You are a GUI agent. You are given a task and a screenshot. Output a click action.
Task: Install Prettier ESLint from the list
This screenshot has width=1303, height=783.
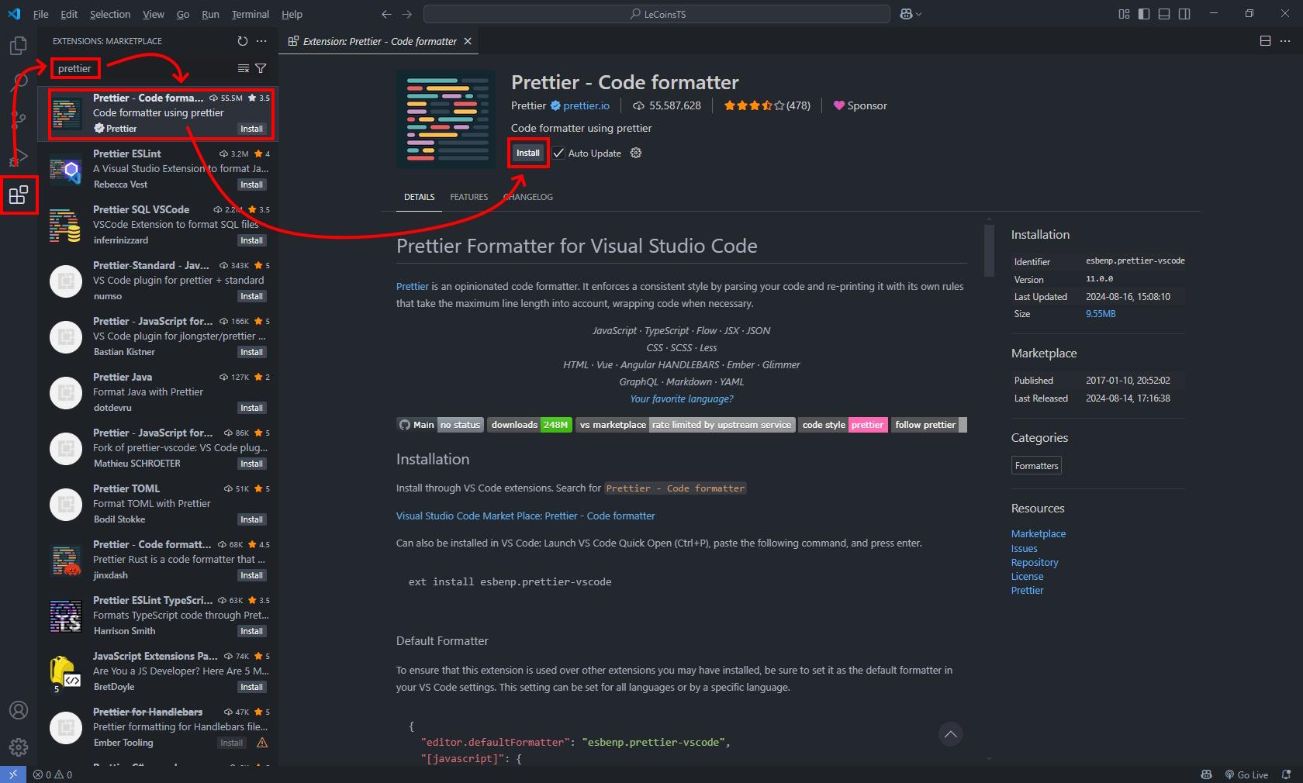click(x=251, y=185)
